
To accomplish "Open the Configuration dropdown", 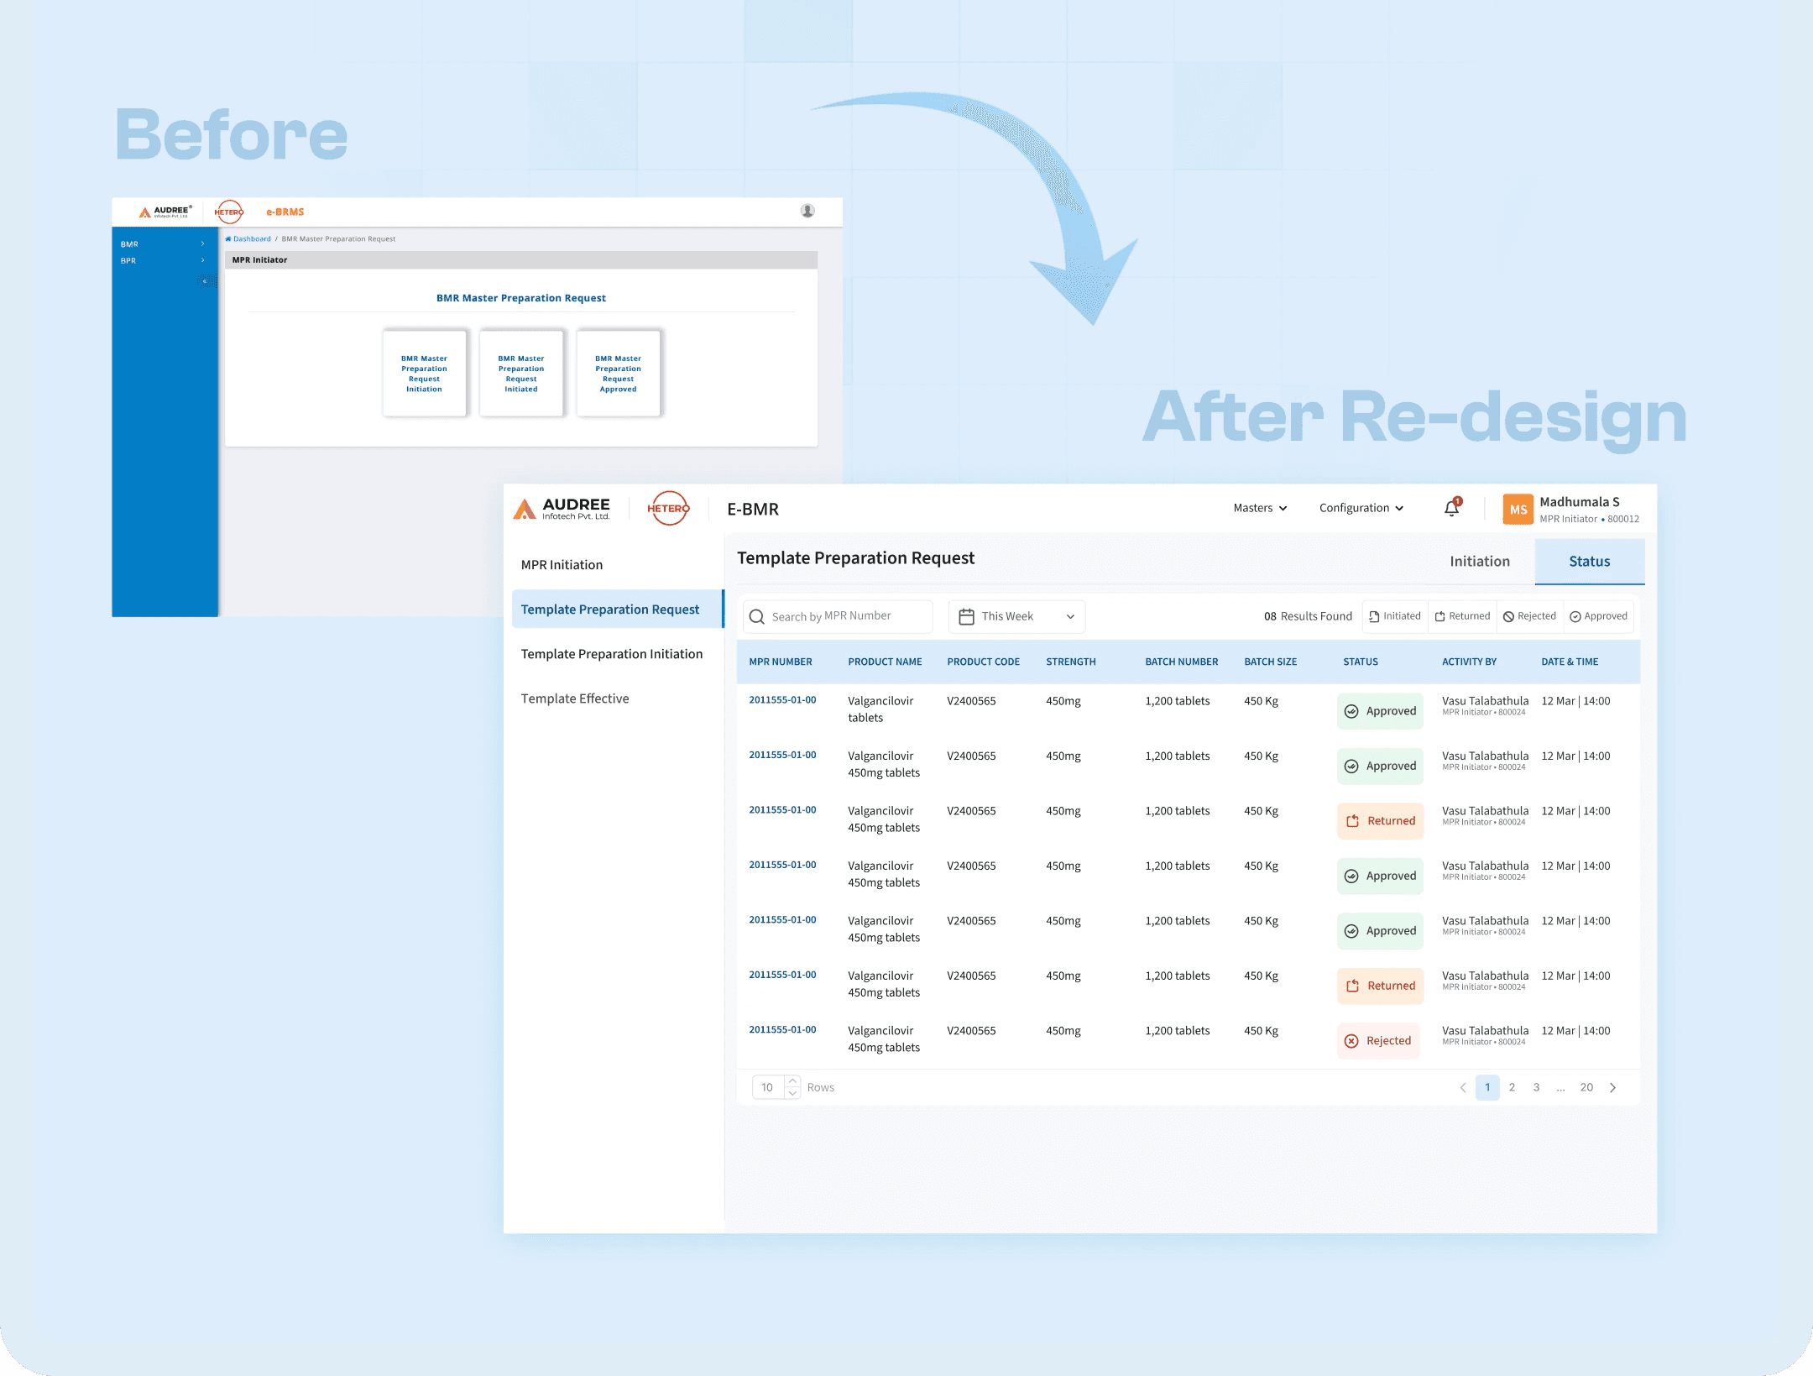I will (1361, 508).
